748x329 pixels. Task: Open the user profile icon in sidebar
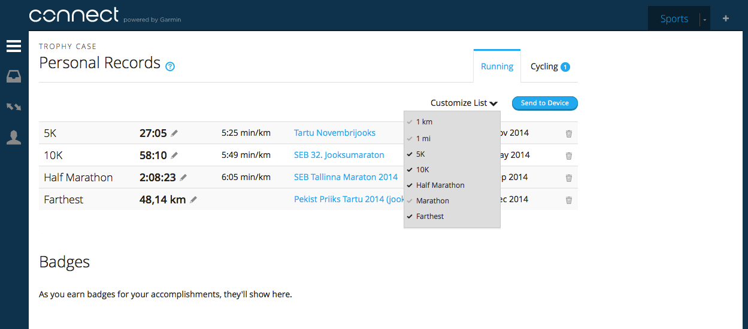pos(14,138)
